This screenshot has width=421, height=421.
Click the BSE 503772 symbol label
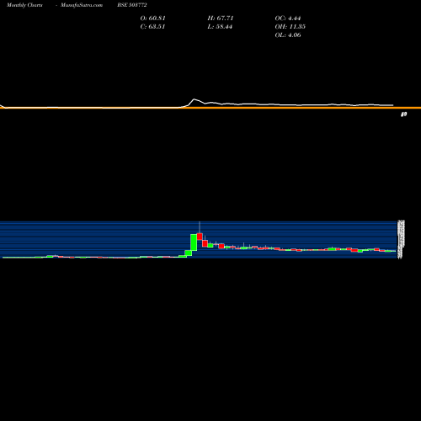pos(132,5)
